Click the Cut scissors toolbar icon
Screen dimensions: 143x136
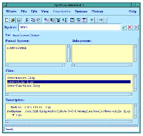pyautogui.click(x=27, y=20)
